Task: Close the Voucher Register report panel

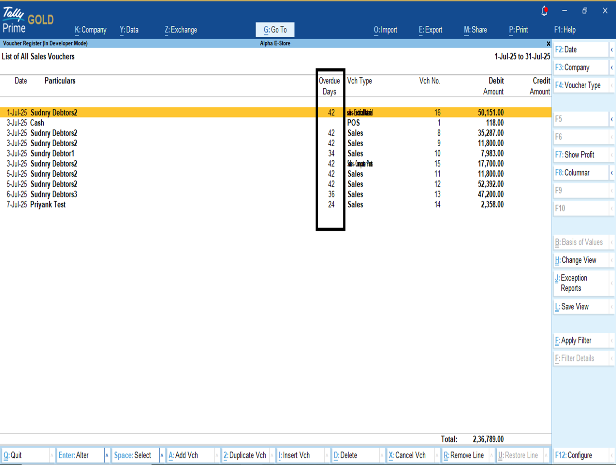Action: (548, 44)
